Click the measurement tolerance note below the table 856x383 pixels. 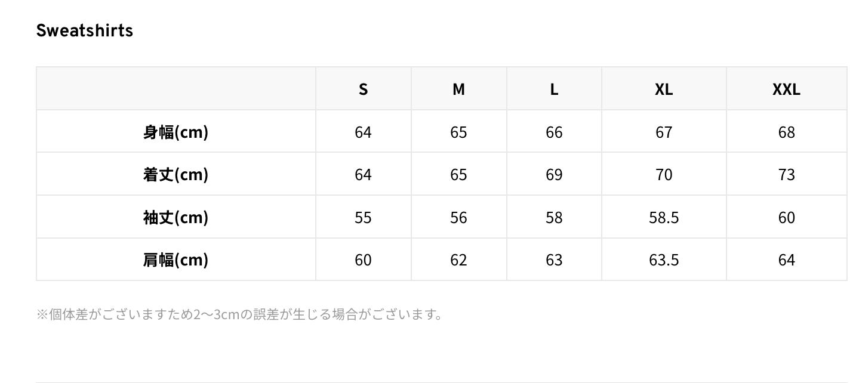click(x=240, y=314)
